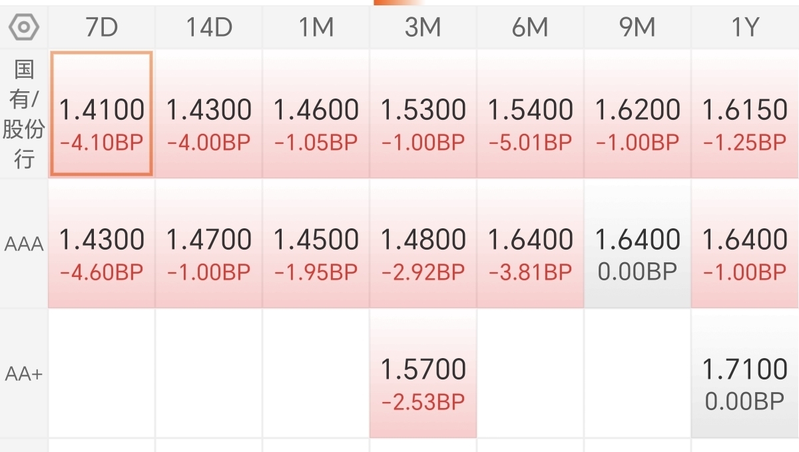Select the 1M tenor header
Image resolution: width=799 pixels, height=452 pixels.
(x=316, y=27)
